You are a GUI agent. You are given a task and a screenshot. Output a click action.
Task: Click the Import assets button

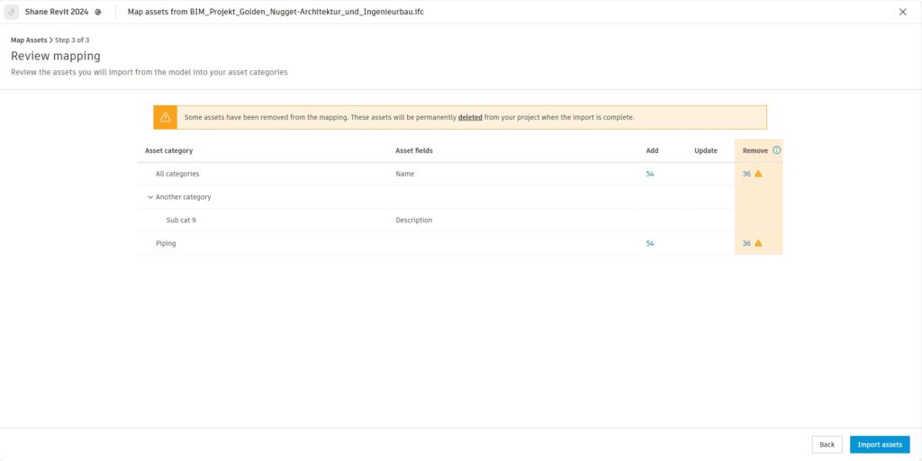(880, 445)
